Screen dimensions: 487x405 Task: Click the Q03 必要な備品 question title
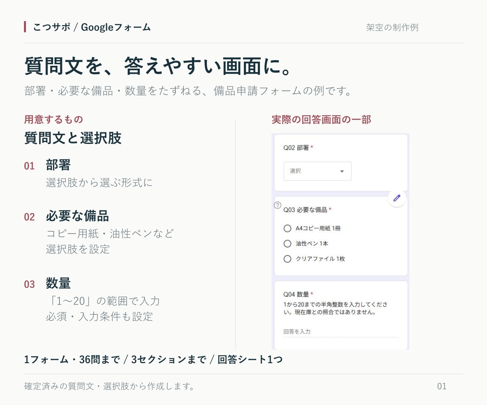coord(307,210)
